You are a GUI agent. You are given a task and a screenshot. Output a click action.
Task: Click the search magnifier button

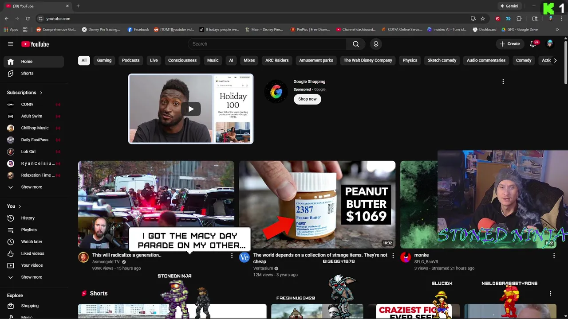point(355,44)
